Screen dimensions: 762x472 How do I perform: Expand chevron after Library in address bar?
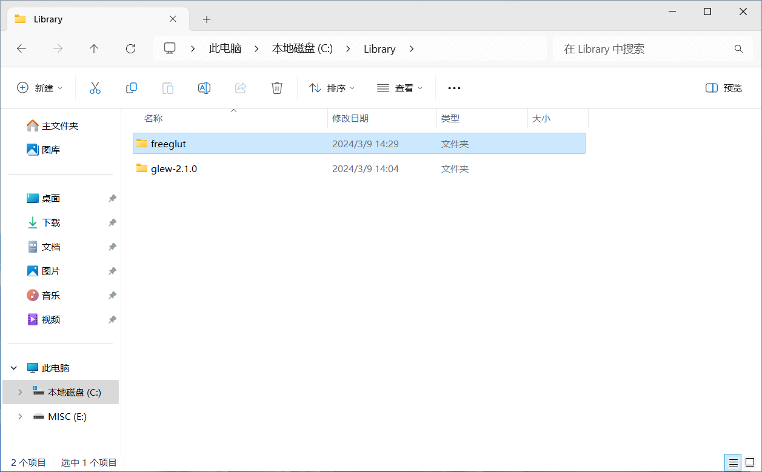412,49
